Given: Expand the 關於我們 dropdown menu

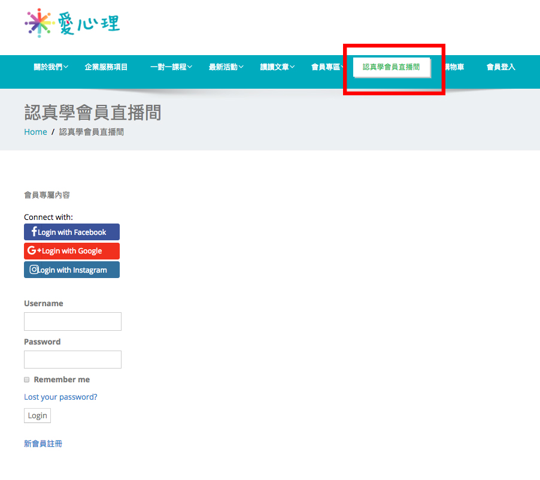Looking at the screenshot, I should click(x=51, y=67).
